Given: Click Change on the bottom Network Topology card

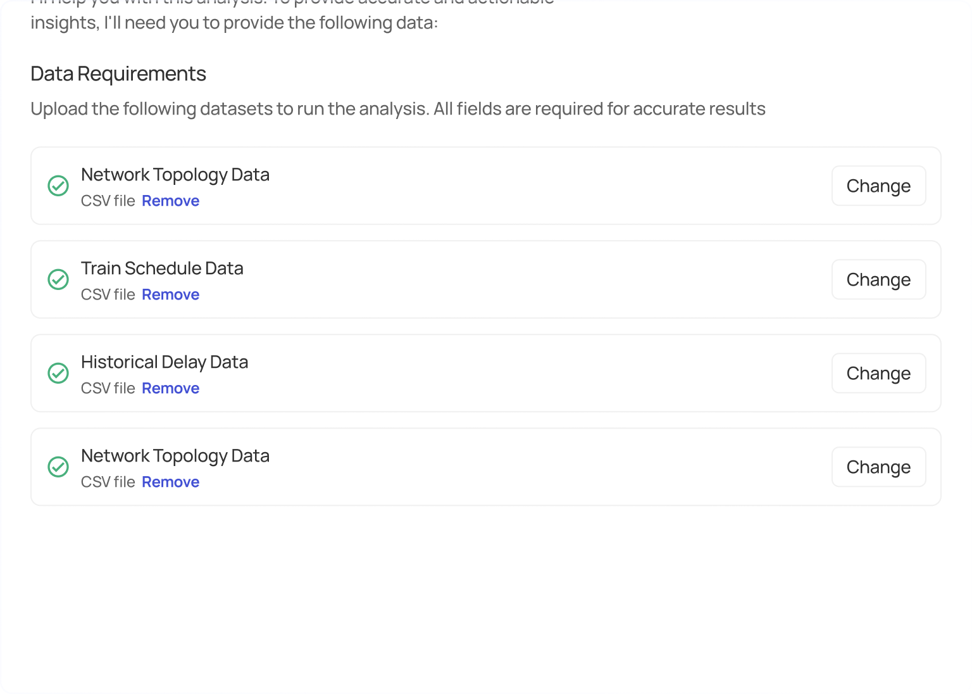Looking at the screenshot, I should (x=878, y=467).
